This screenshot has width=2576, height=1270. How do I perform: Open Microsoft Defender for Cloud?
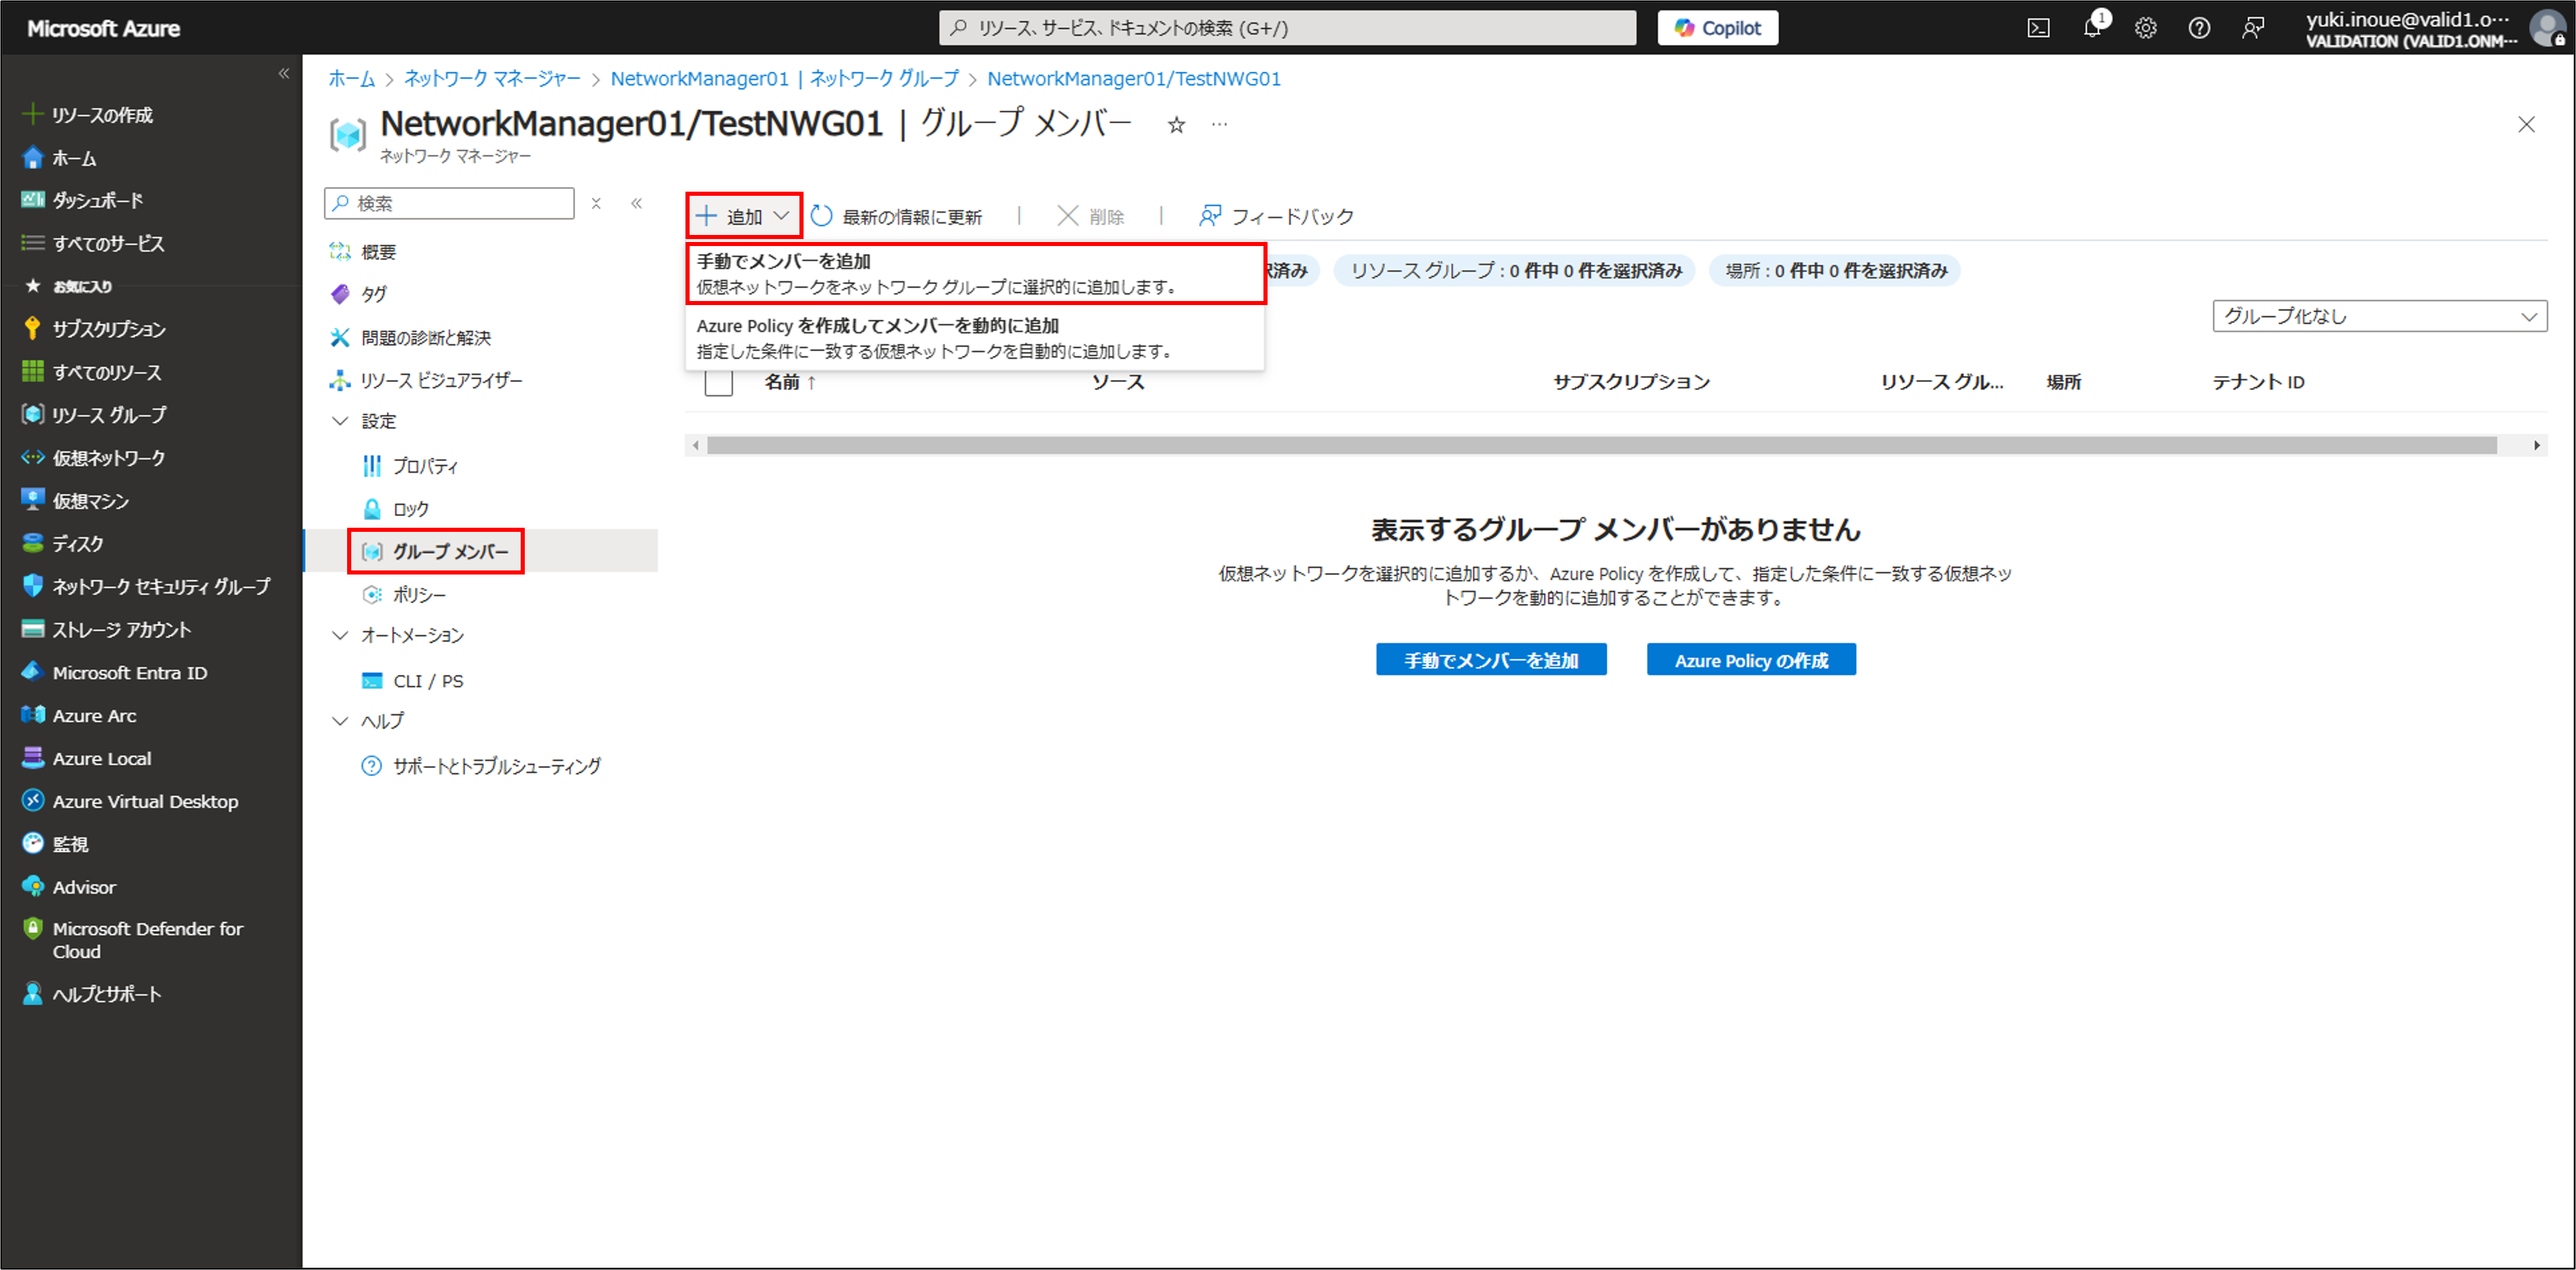tap(132, 940)
